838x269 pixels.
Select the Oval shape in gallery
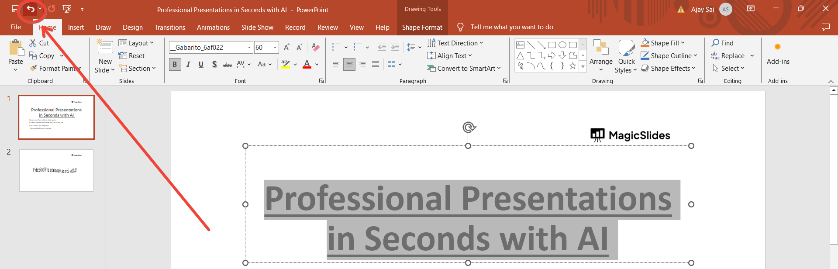click(562, 45)
